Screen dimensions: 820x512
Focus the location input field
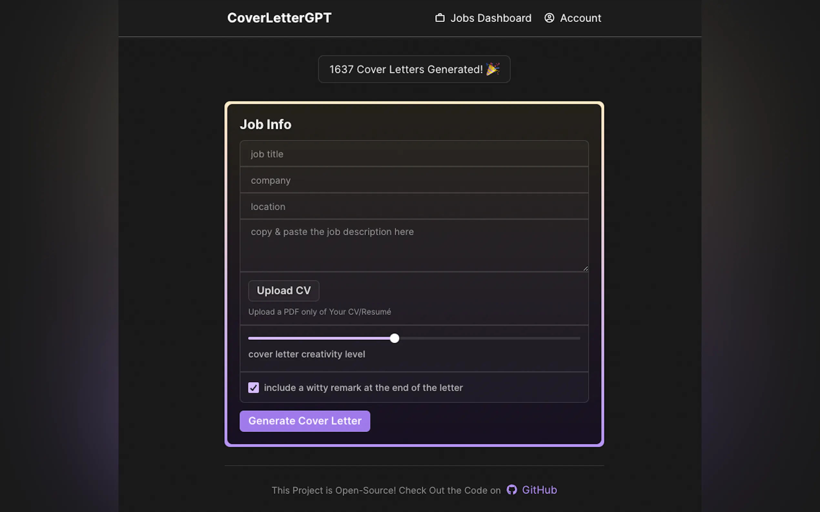click(414, 207)
